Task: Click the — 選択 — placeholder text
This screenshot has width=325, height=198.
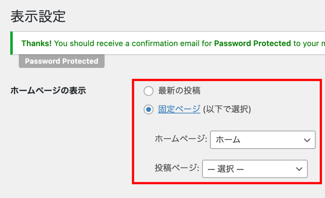Action: (226, 169)
